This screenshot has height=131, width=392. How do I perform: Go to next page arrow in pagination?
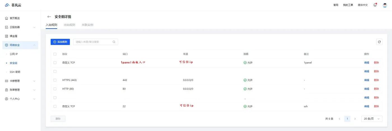[355, 119]
